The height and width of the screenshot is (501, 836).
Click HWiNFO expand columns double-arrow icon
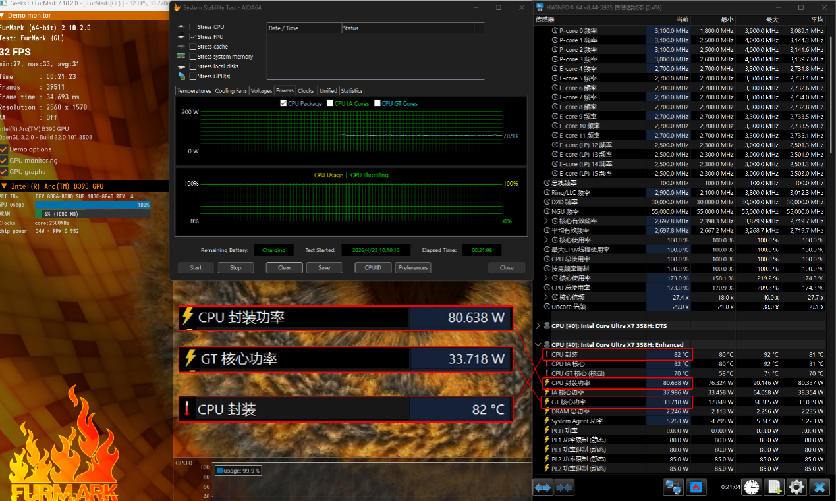(x=543, y=488)
